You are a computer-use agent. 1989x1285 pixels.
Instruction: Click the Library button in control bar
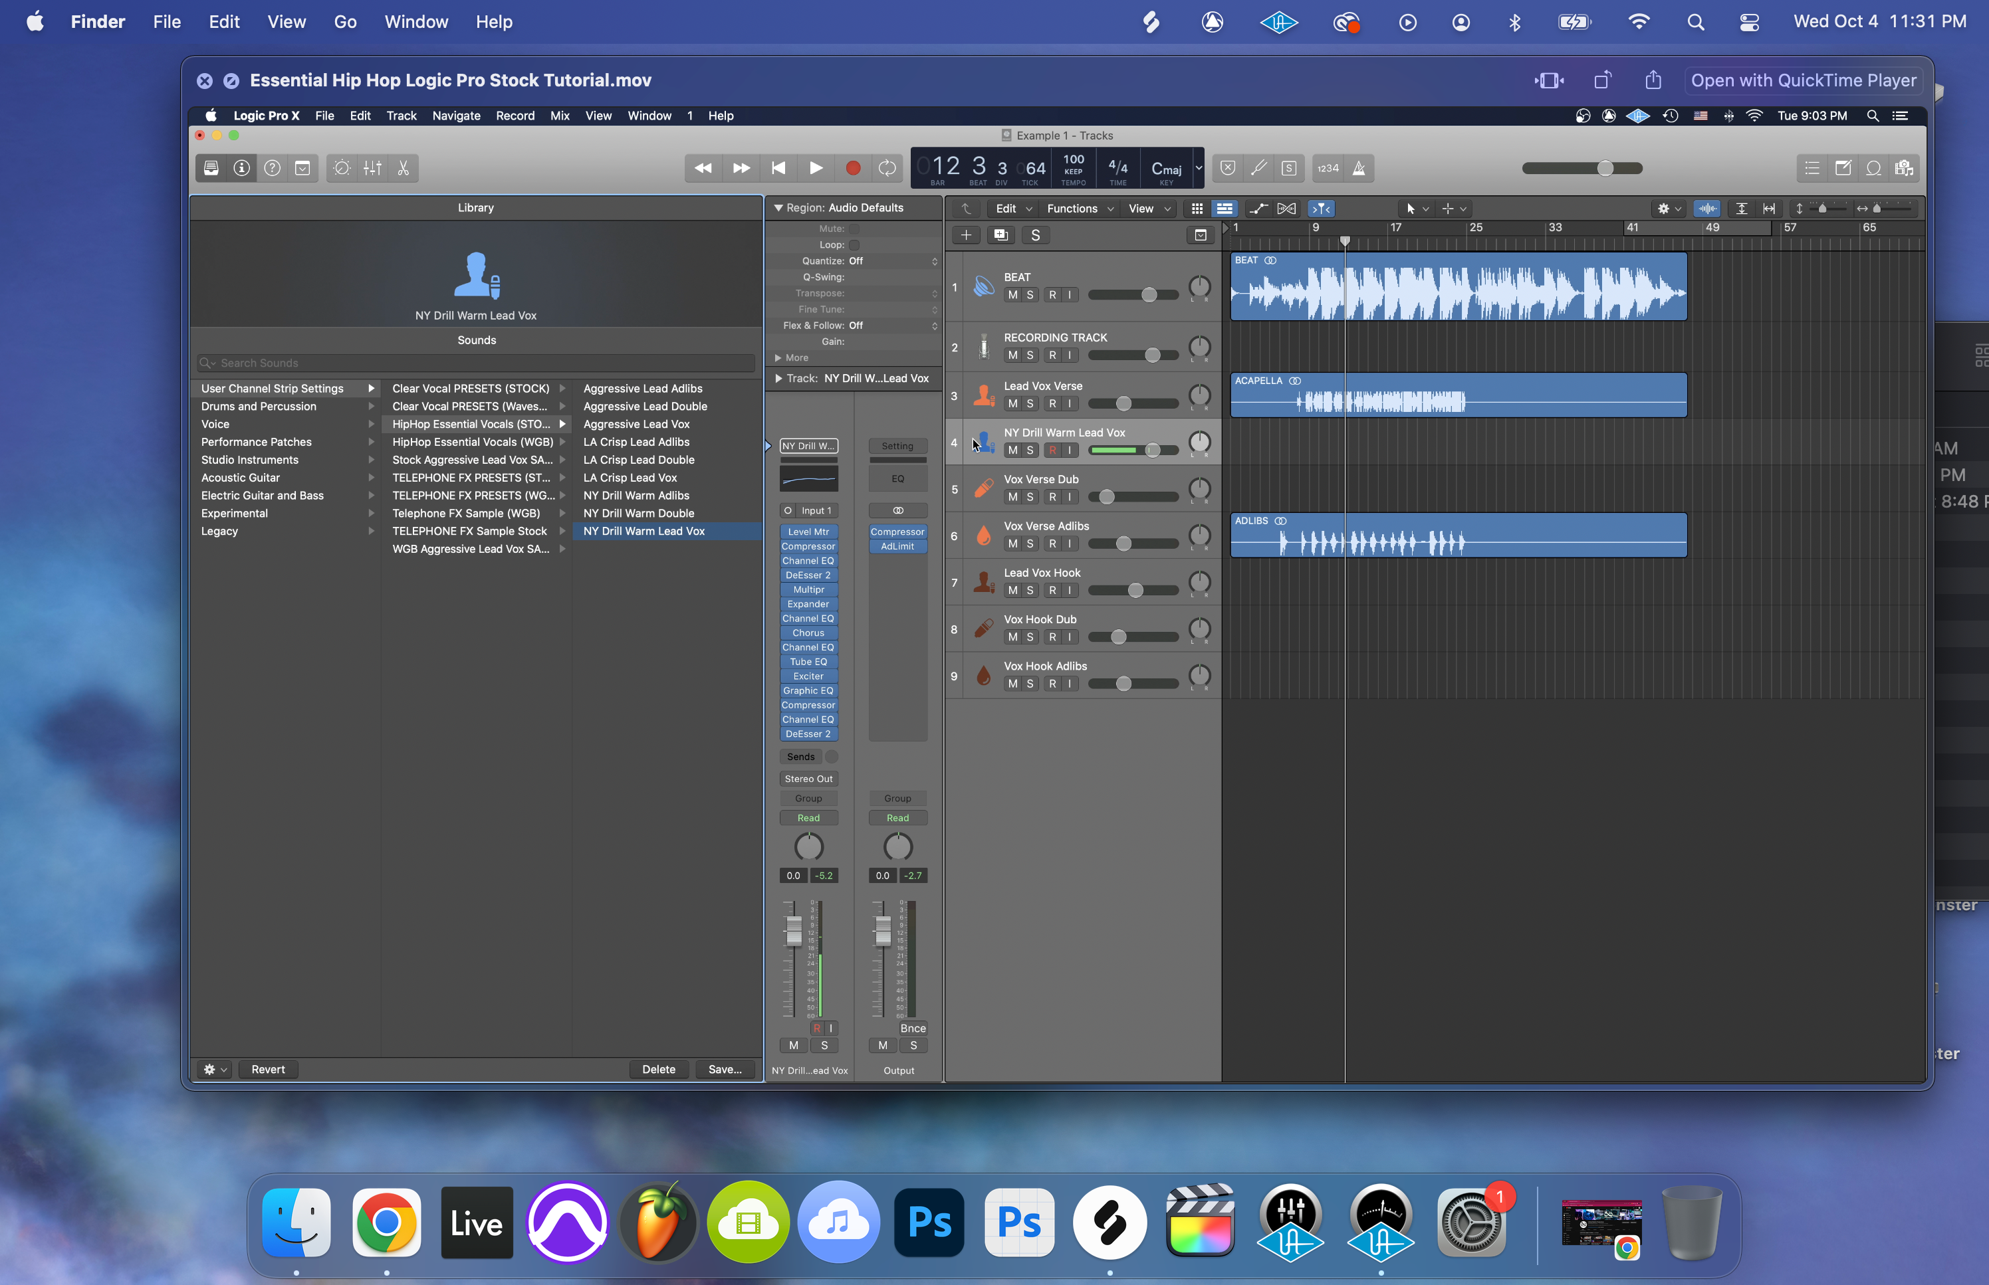(x=211, y=169)
